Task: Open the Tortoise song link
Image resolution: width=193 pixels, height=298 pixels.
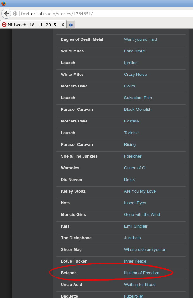Action: coord(131,133)
